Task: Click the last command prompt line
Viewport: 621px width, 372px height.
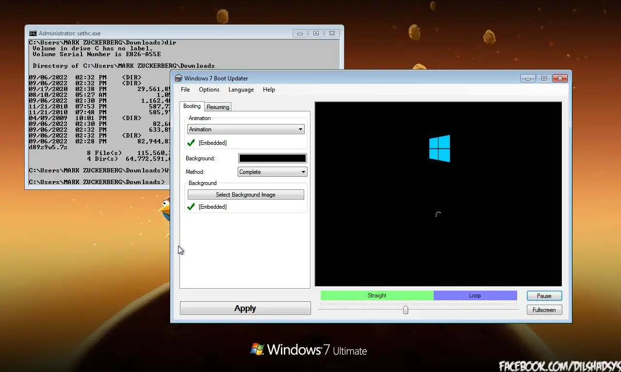Action: pyautogui.click(x=97, y=182)
